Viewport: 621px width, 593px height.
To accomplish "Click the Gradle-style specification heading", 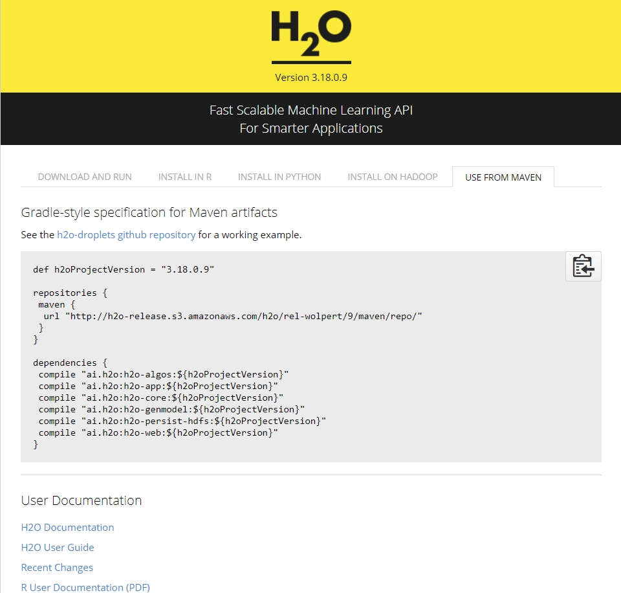I will [149, 212].
